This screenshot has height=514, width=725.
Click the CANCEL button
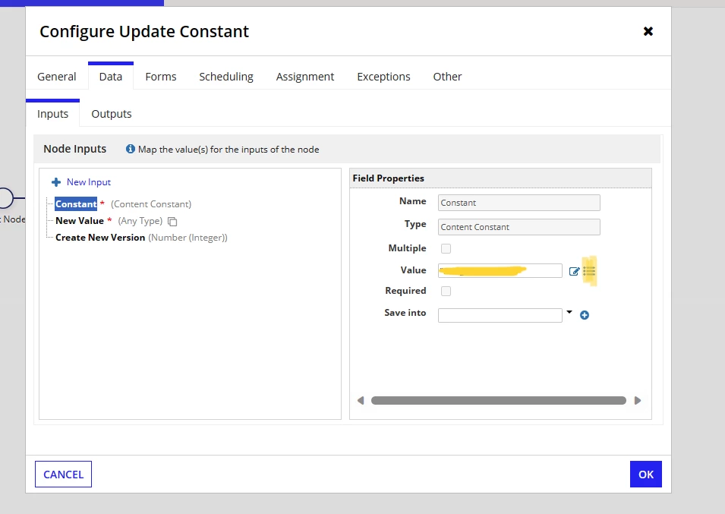click(x=63, y=475)
